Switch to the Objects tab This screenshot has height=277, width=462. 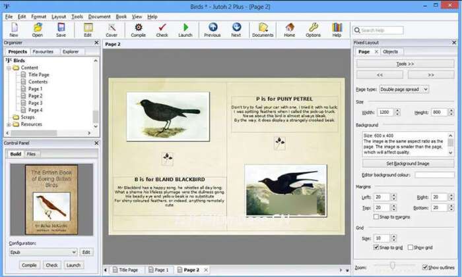click(391, 52)
